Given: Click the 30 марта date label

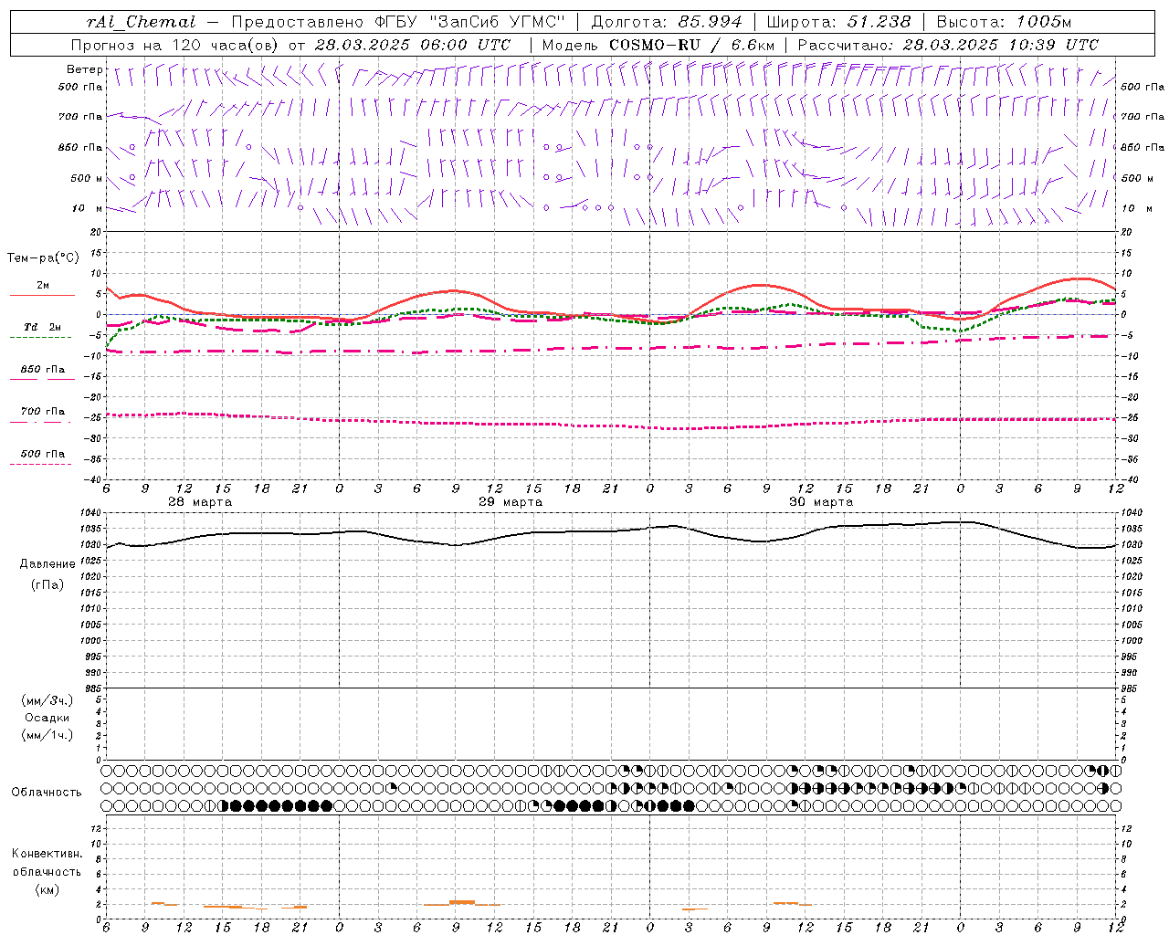Looking at the screenshot, I should (x=821, y=502).
